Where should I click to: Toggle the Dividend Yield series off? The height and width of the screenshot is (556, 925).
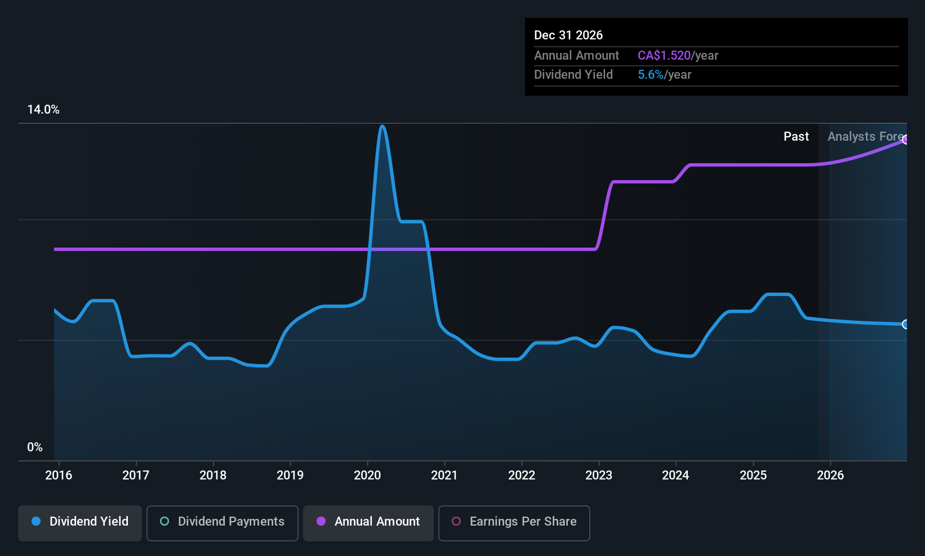(79, 522)
